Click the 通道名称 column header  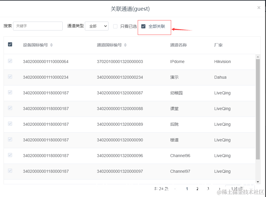tap(179, 45)
